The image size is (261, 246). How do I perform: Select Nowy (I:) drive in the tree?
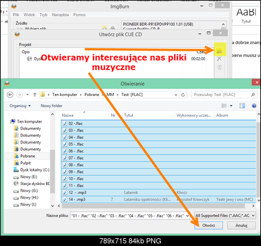pos(28,204)
